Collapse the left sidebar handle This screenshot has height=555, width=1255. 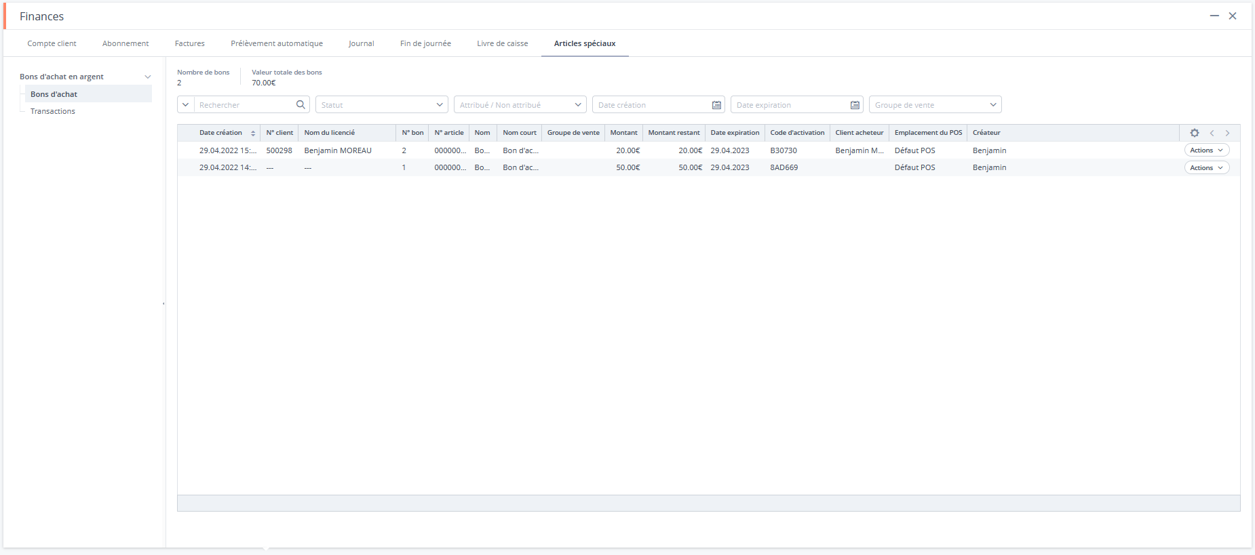pos(163,304)
